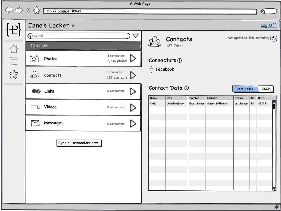Click the table scrollbar thumb
The height and width of the screenshot is (211, 281).
tap(274, 106)
